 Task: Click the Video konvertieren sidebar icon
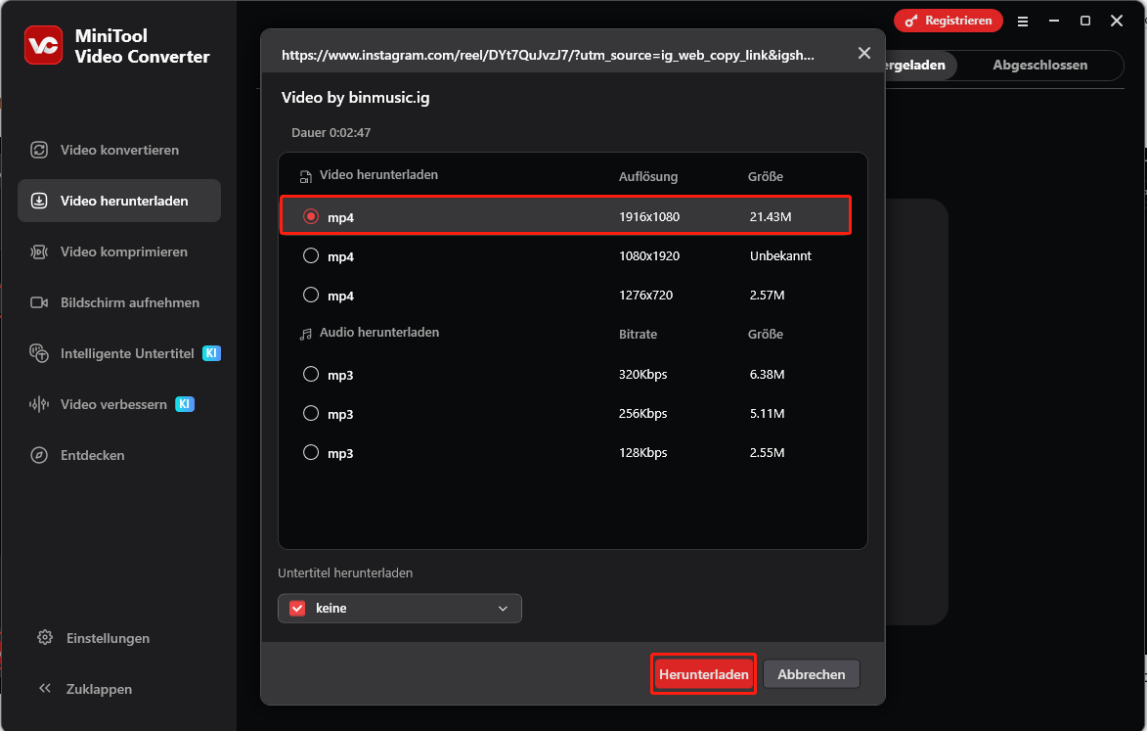pyautogui.click(x=39, y=150)
